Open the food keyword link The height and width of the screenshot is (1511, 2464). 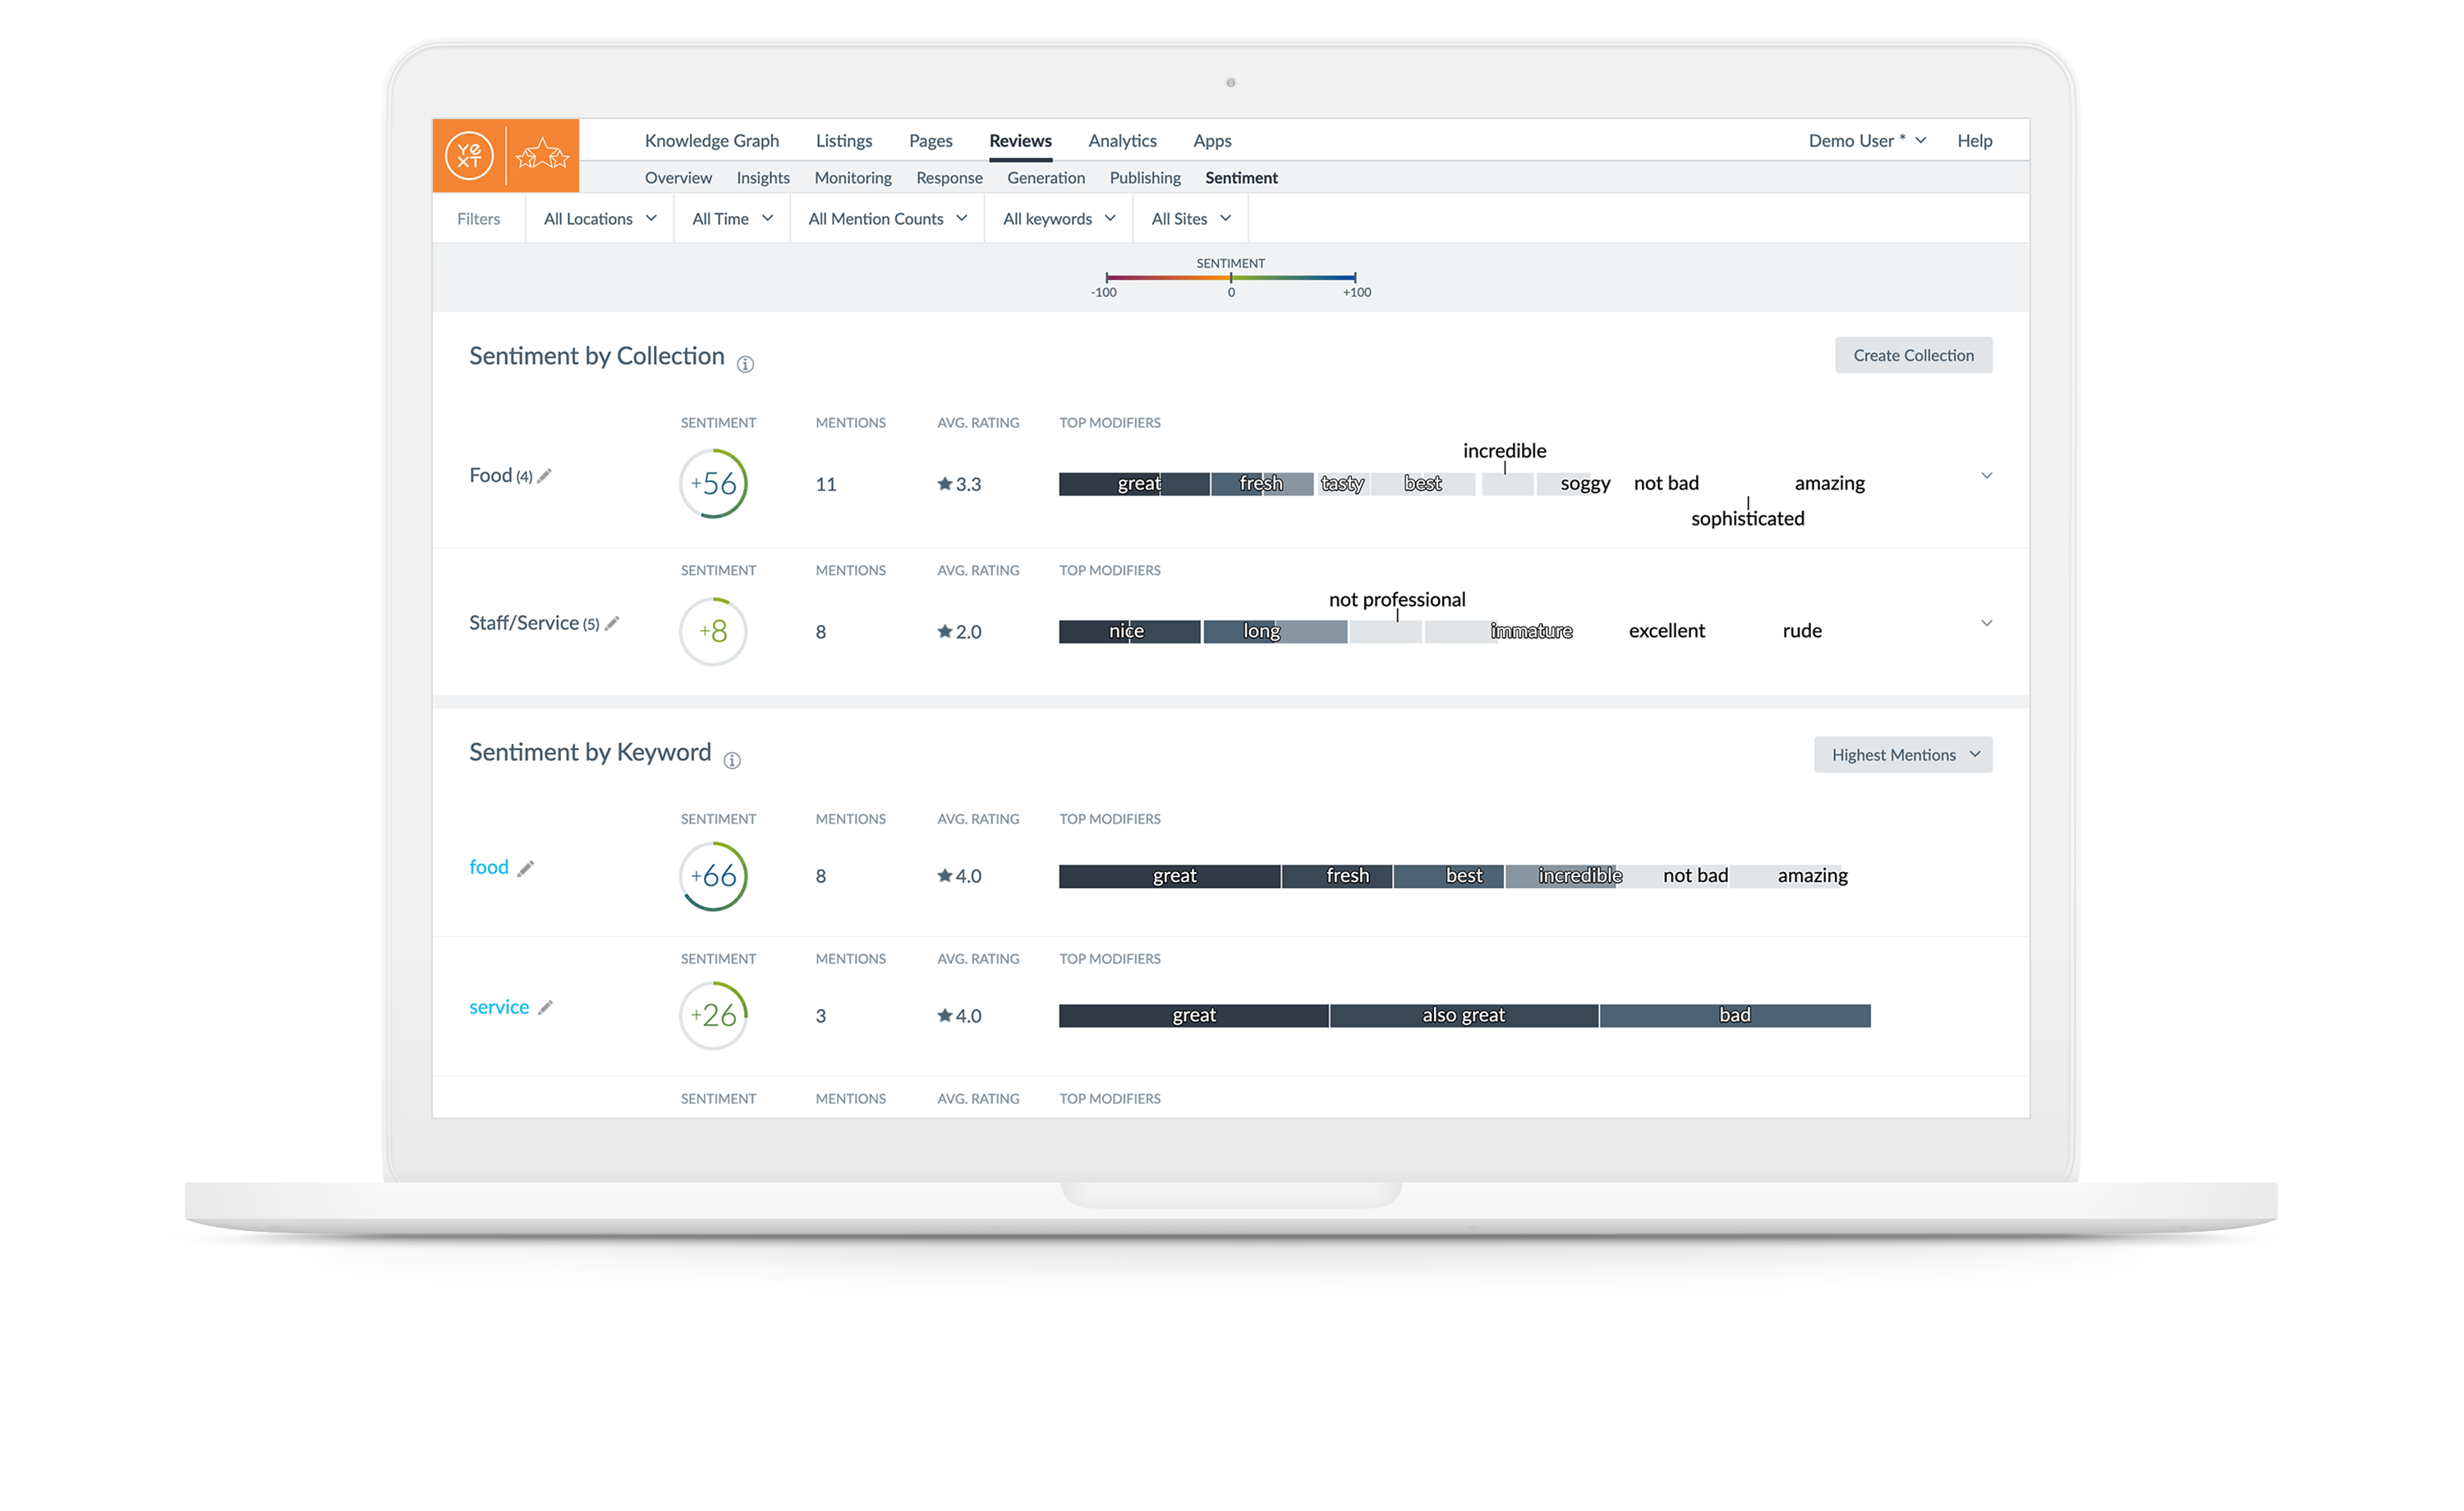(x=489, y=867)
